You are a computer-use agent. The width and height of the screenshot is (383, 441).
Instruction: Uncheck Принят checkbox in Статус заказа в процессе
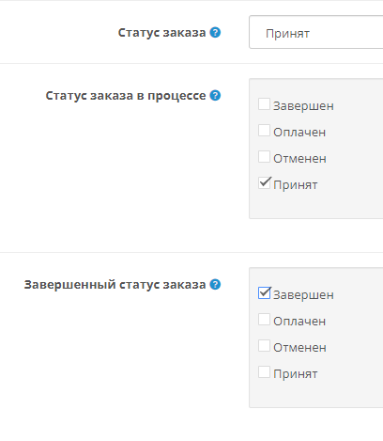tap(264, 183)
